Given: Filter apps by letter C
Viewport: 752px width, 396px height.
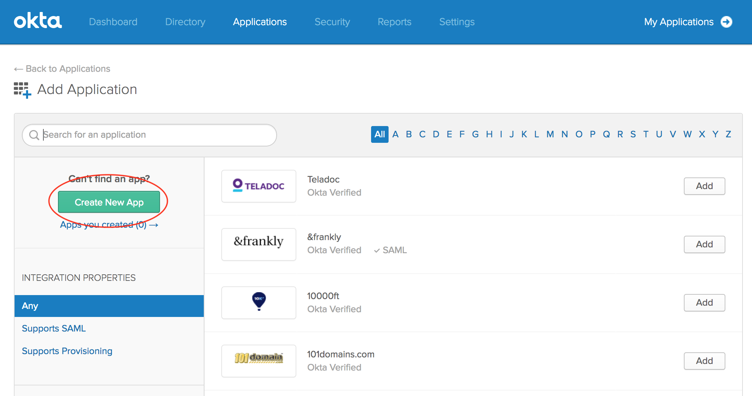Looking at the screenshot, I should (x=422, y=134).
